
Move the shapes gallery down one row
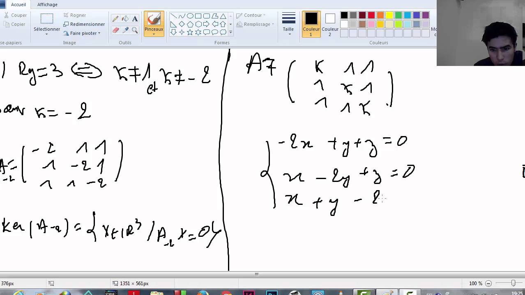pyautogui.click(x=230, y=24)
